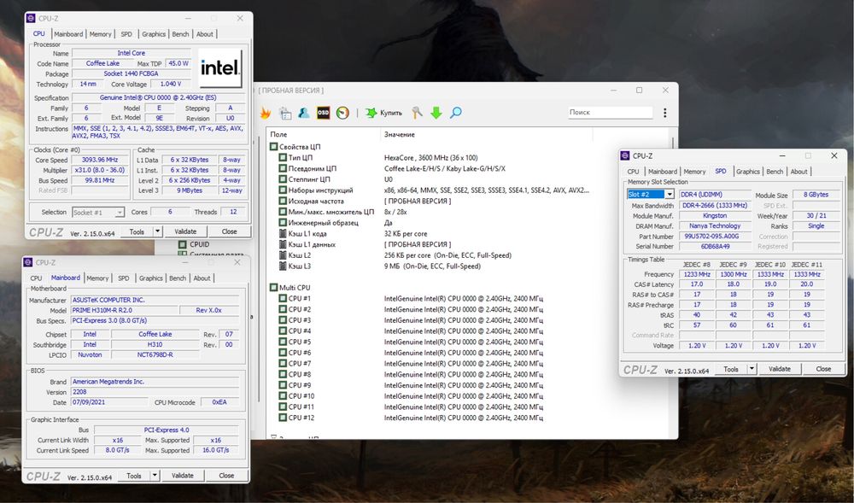The image size is (854, 503).
Task: Click the flame icon in AIDA64 toolbar
Action: (x=265, y=113)
